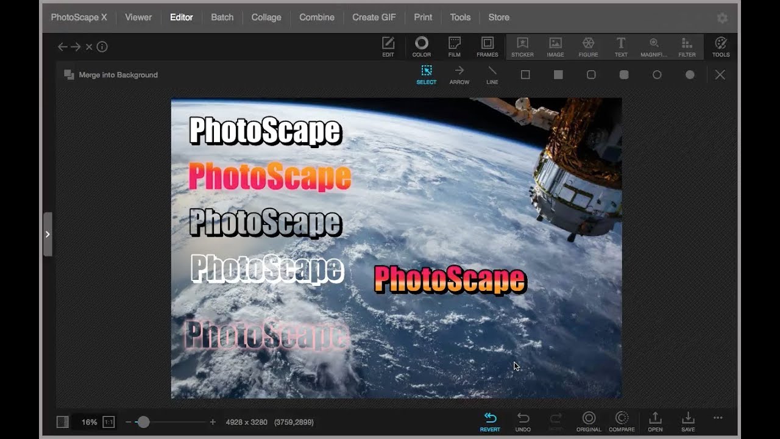The image size is (780, 439).
Task: Insert a Figure object
Action: pyautogui.click(x=588, y=47)
